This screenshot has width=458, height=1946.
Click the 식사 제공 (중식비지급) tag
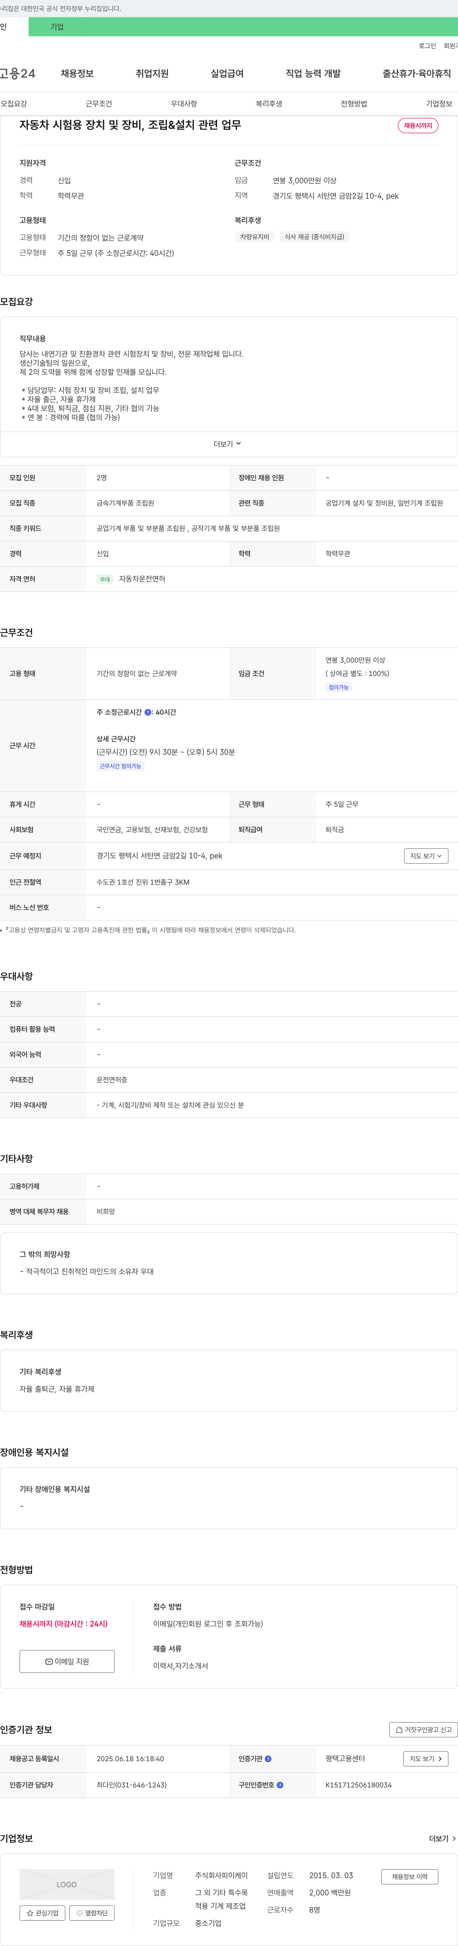(x=315, y=236)
